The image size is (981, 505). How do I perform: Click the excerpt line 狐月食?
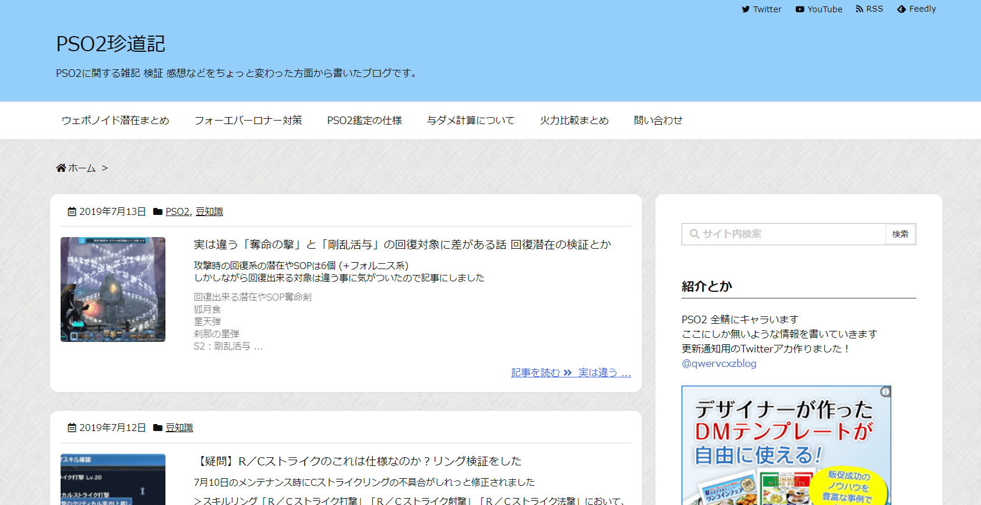[x=207, y=309]
